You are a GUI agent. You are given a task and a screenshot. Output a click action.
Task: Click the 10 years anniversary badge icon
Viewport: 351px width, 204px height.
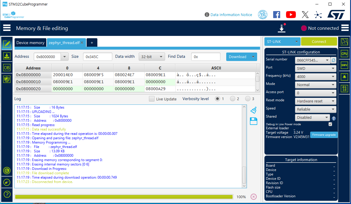263,15
